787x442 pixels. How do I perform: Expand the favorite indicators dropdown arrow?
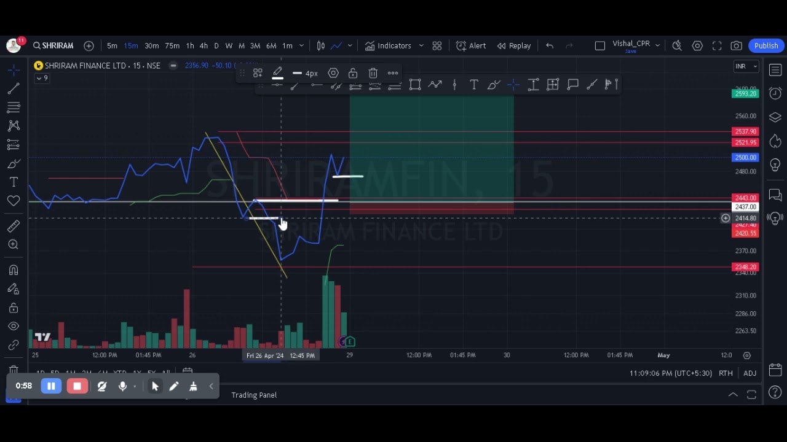pyautogui.click(x=421, y=45)
